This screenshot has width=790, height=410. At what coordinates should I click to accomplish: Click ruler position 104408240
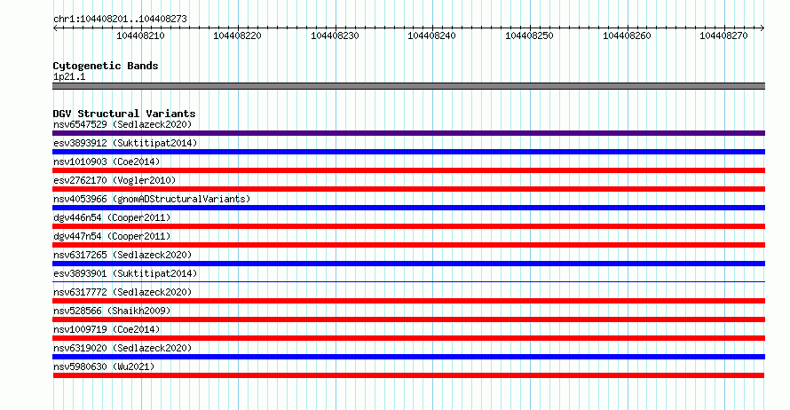[x=431, y=35]
